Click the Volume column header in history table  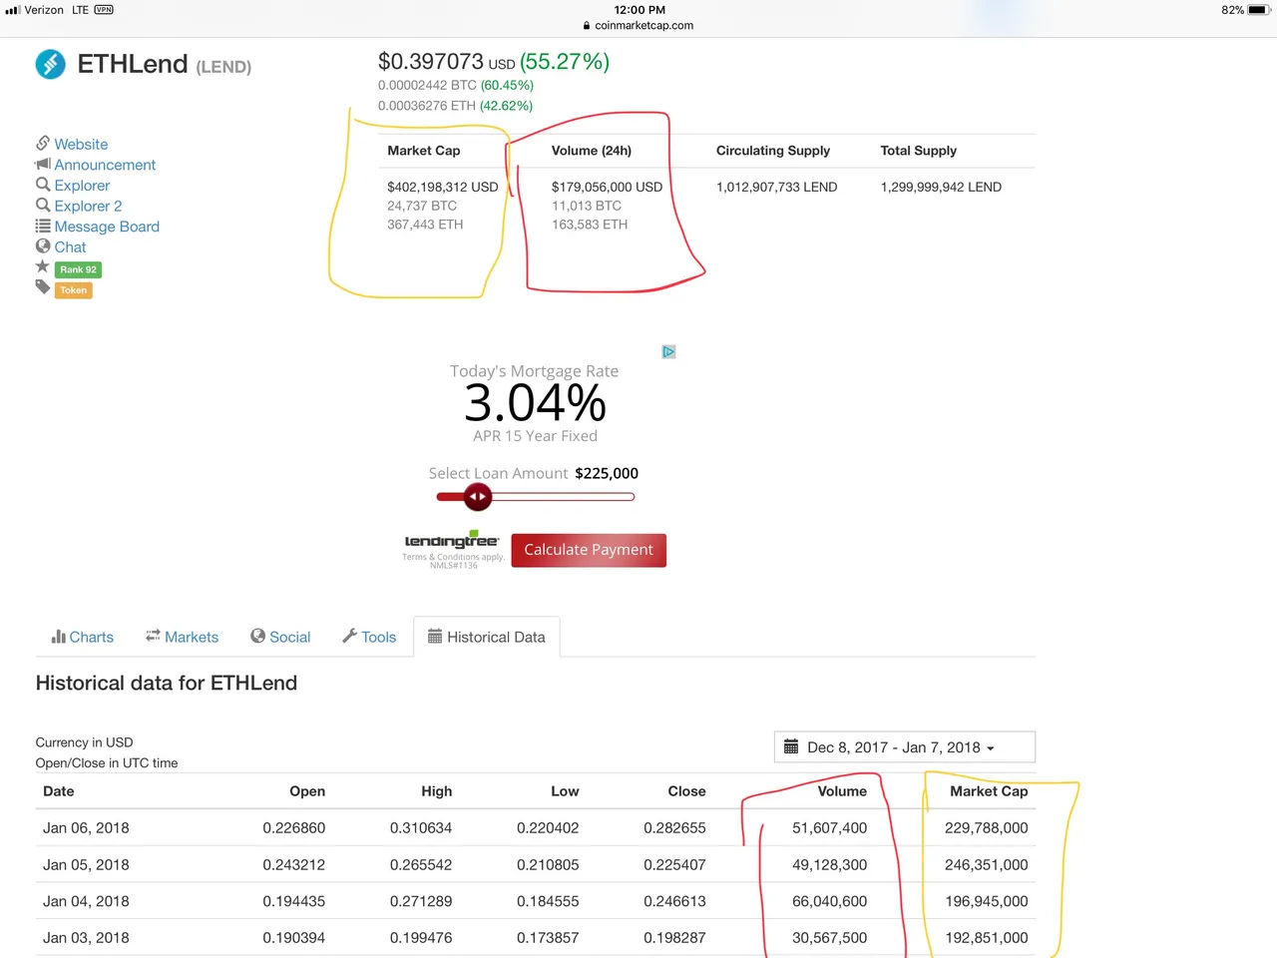(x=842, y=791)
